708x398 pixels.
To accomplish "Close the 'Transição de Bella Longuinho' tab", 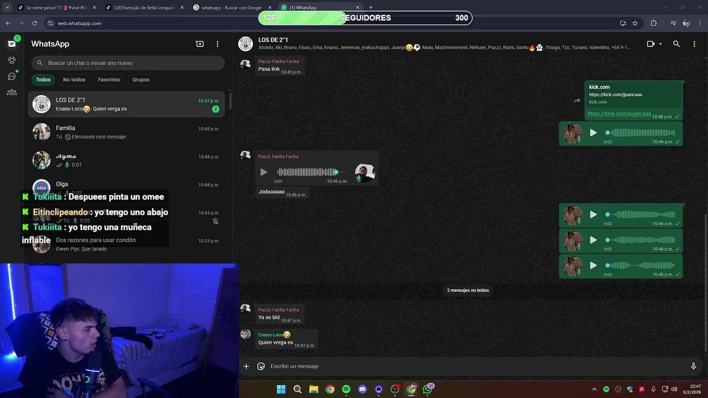I will pyautogui.click(x=182, y=8).
